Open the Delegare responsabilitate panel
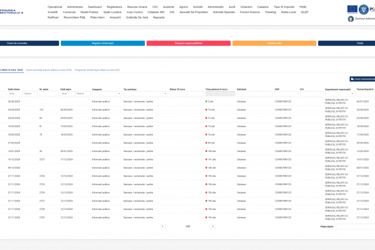This screenshot has height=250, width=375. pos(188,43)
